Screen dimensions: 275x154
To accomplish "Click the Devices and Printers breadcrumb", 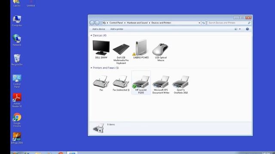I will [161, 23].
